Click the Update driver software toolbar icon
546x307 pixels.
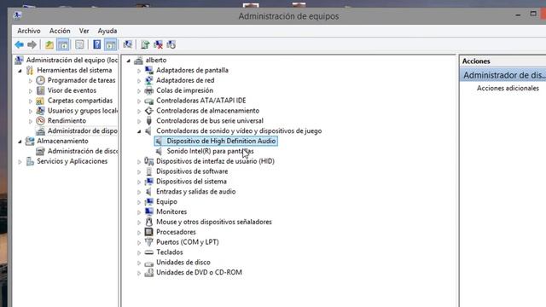coord(145,44)
